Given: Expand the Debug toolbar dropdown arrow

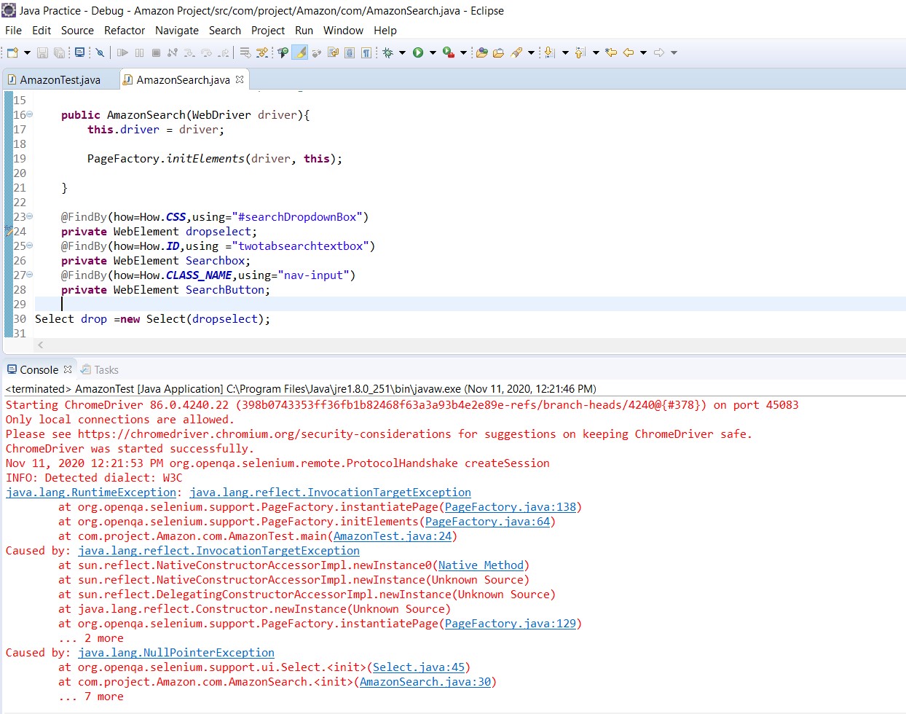Looking at the screenshot, I should 403,52.
